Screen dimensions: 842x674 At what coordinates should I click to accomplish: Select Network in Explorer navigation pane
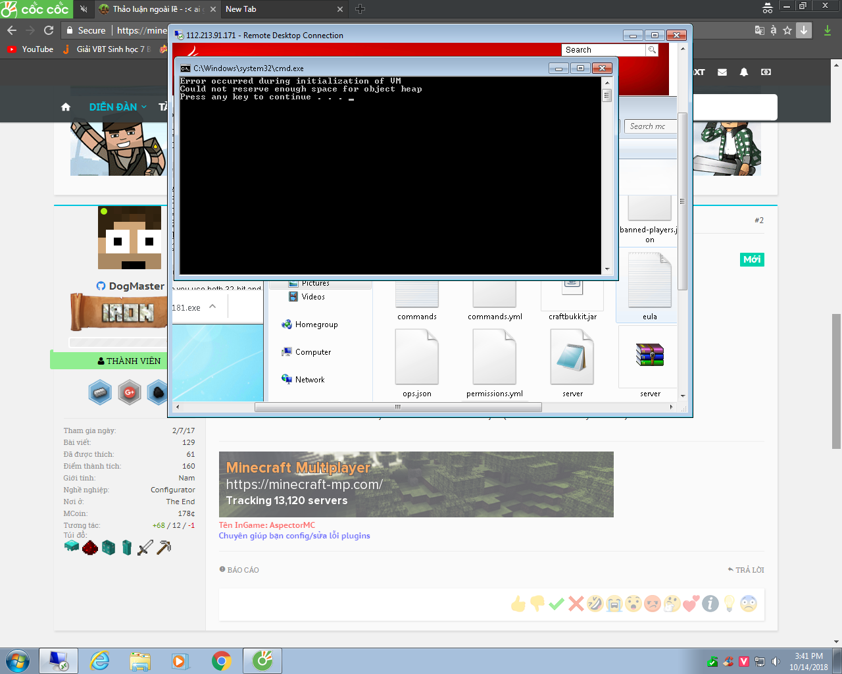[303, 380]
